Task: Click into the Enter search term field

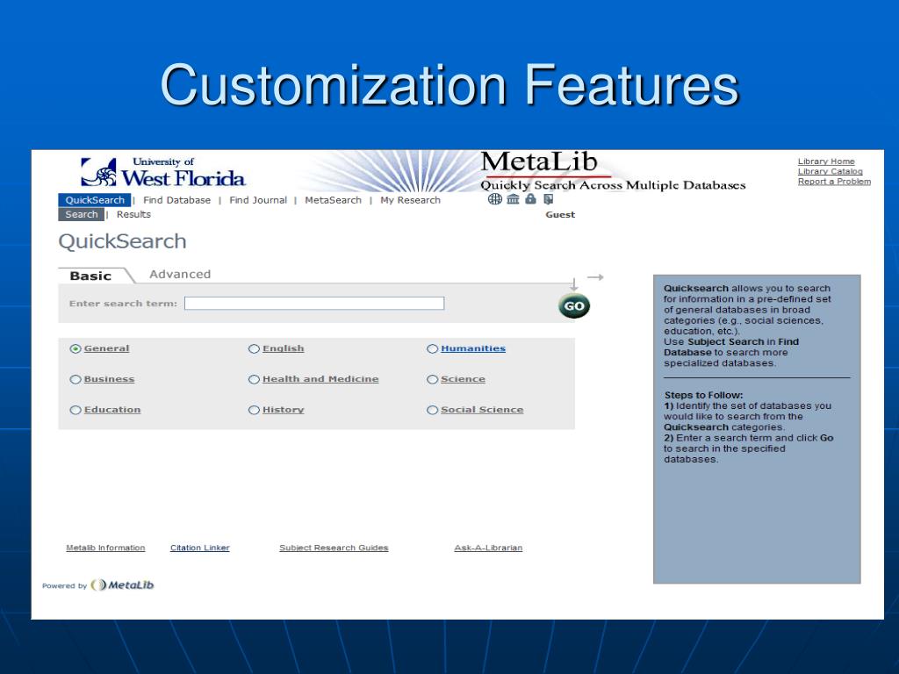Action: point(314,303)
